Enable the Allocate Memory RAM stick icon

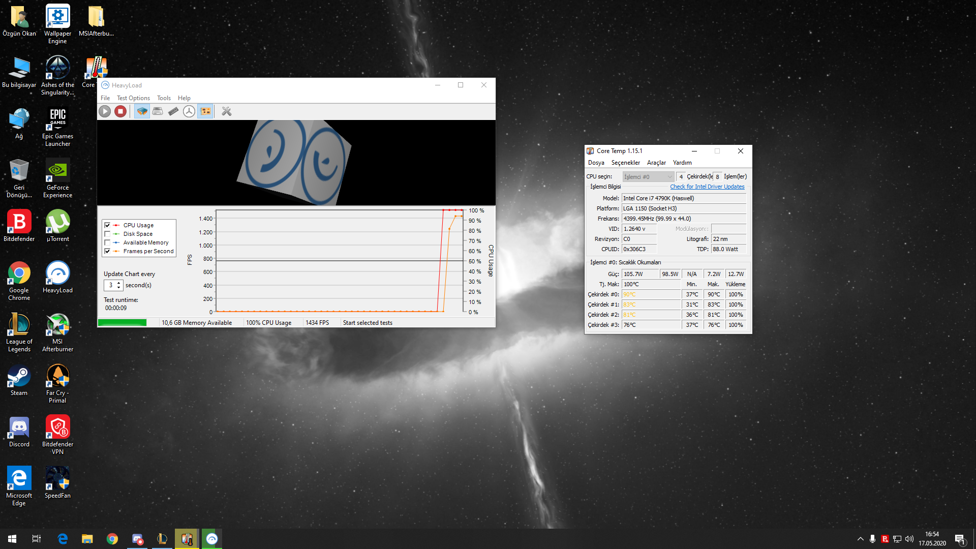click(x=173, y=111)
